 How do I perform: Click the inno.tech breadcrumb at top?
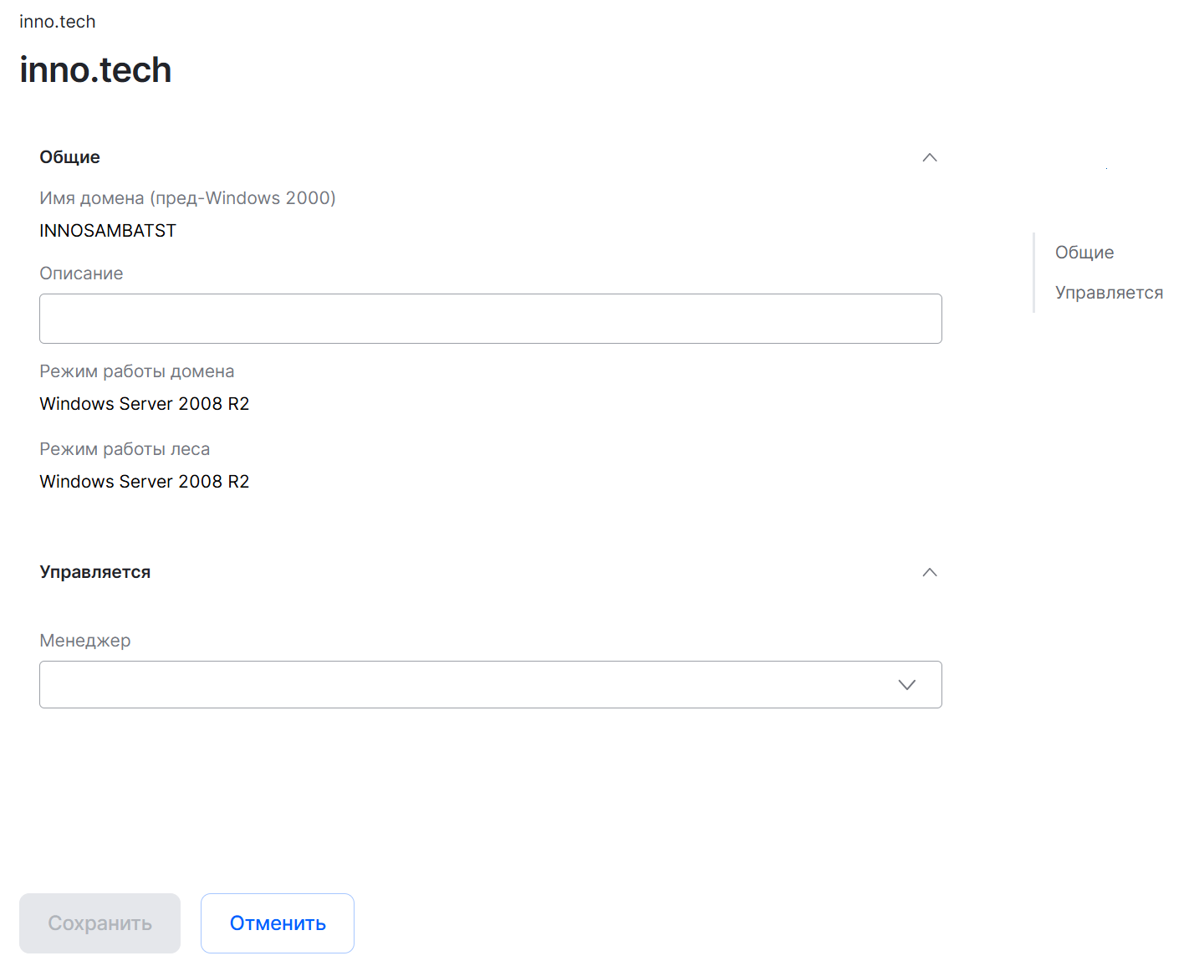click(x=58, y=22)
